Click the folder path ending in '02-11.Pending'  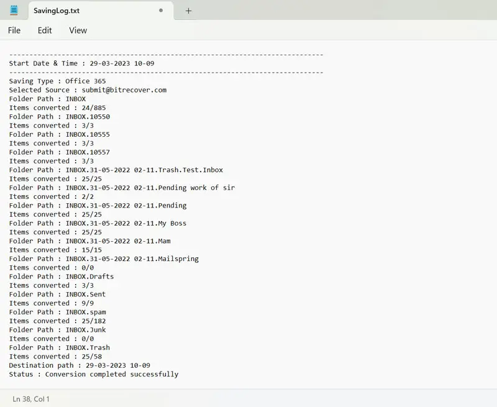tap(98, 206)
